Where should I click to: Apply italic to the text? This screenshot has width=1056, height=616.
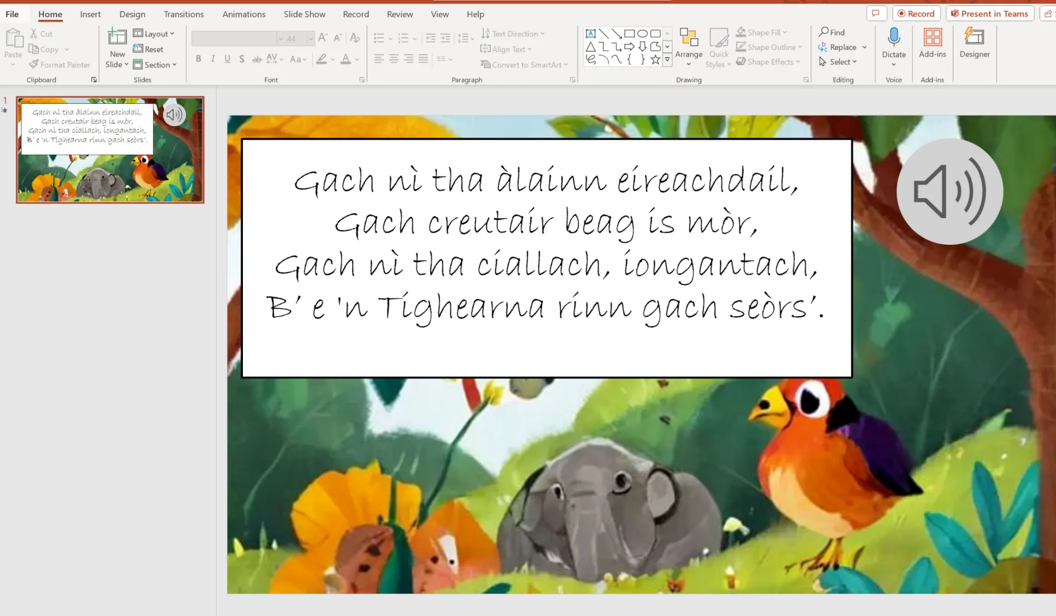pos(212,58)
